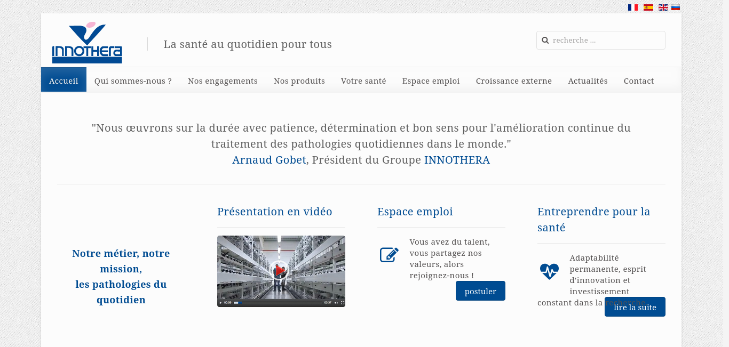Go to Croissance externe
Viewport: 729px width, 347px height.
pyautogui.click(x=514, y=81)
